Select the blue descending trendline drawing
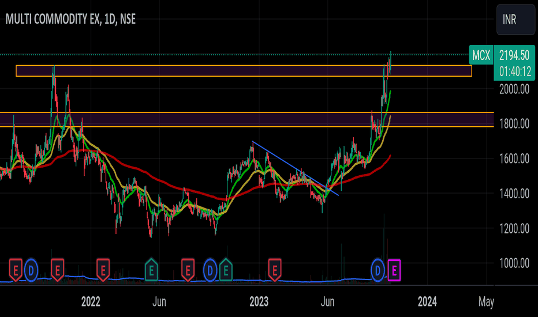 (x=296, y=168)
